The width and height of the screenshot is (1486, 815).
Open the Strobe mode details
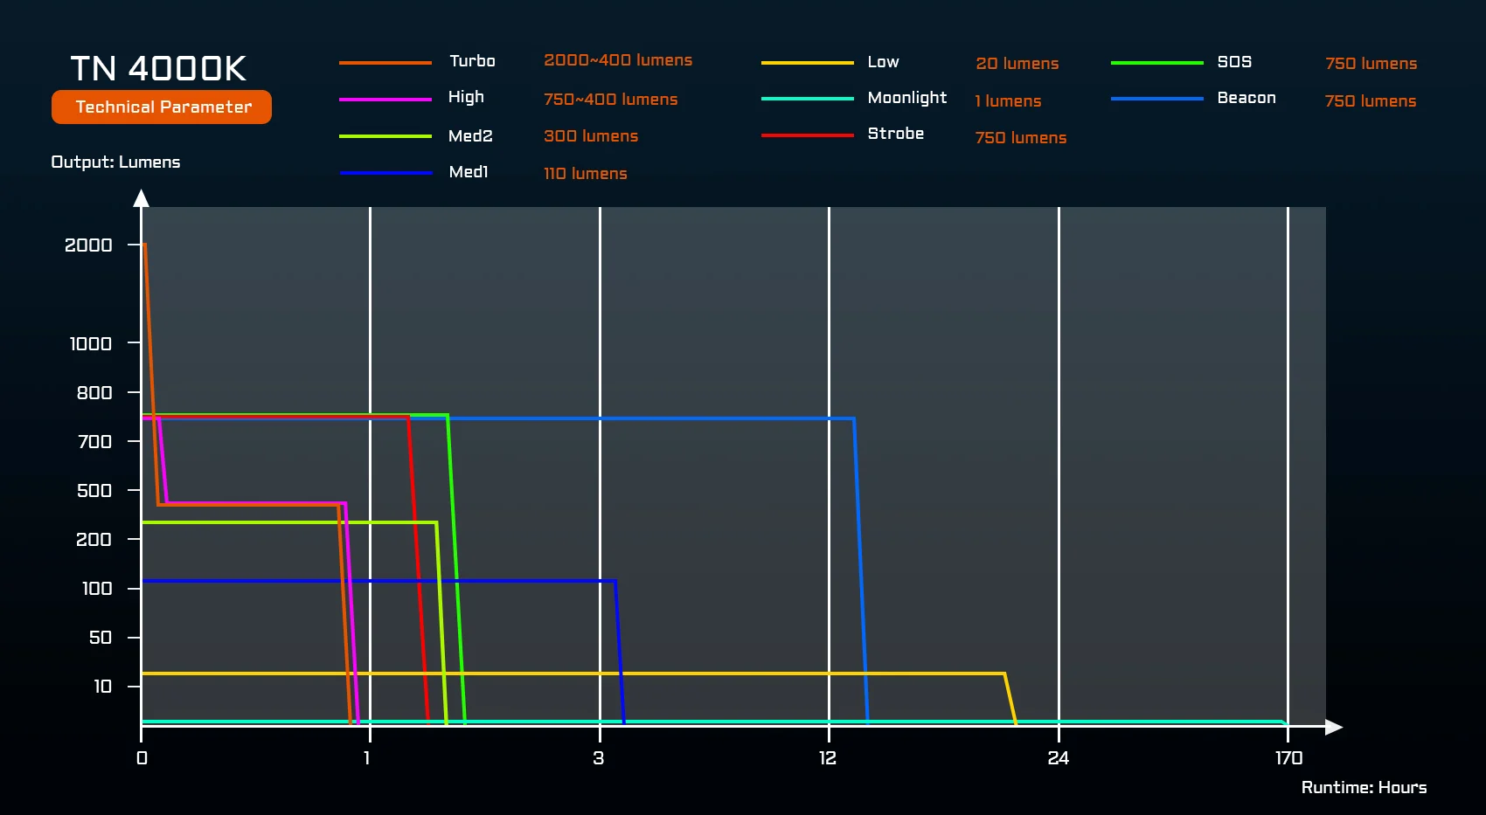pos(894,134)
